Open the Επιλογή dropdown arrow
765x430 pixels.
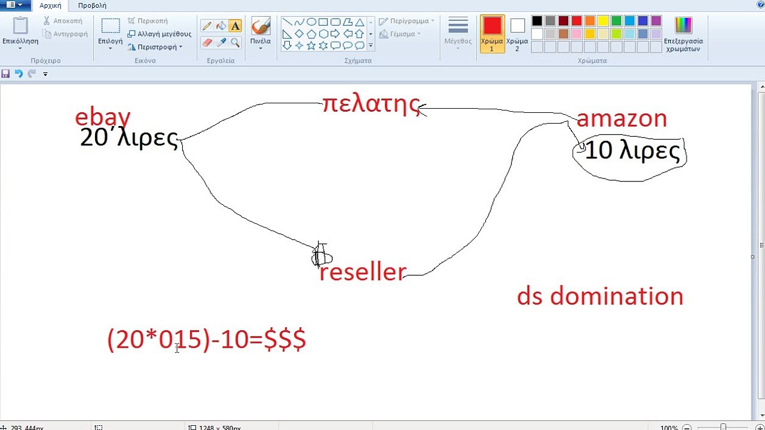(x=111, y=48)
